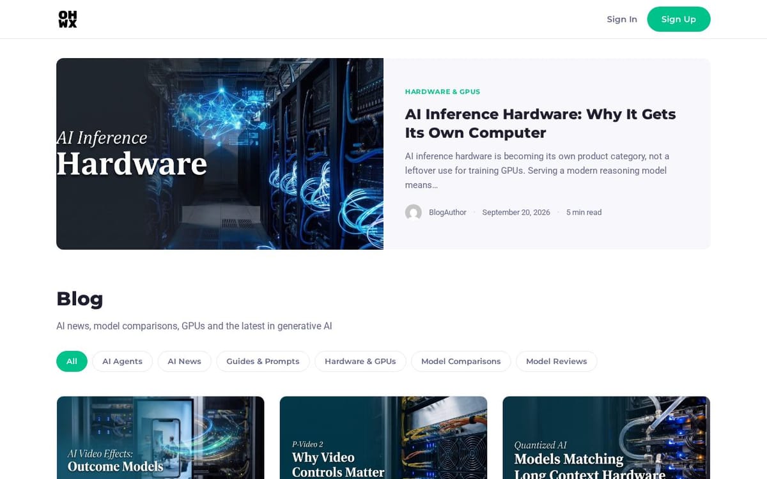
Task: Open the AI Inference Hardware featured image
Action: pos(220,154)
